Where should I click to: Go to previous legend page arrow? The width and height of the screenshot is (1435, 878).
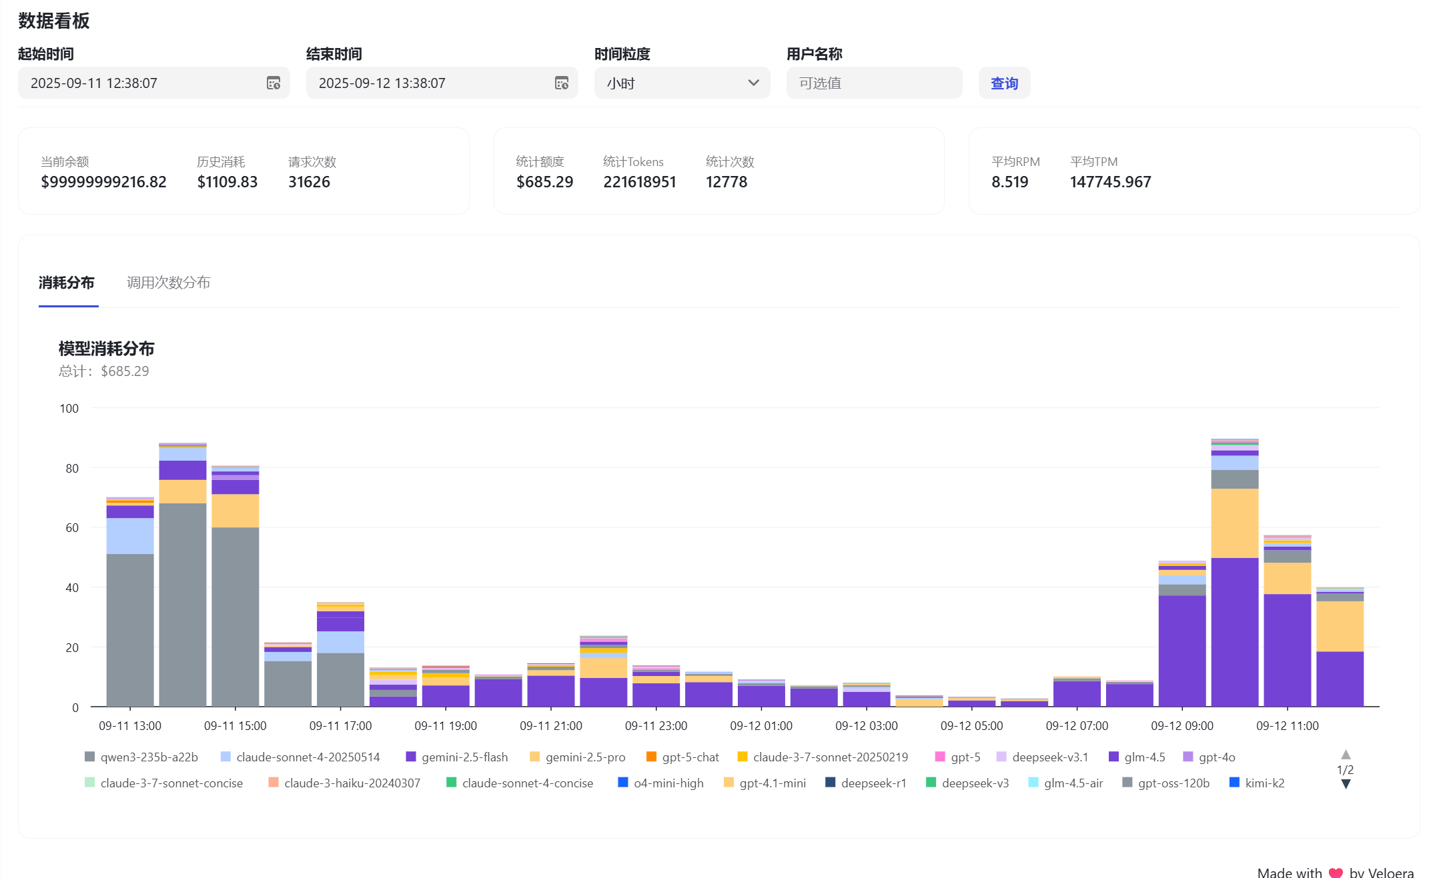click(x=1346, y=755)
